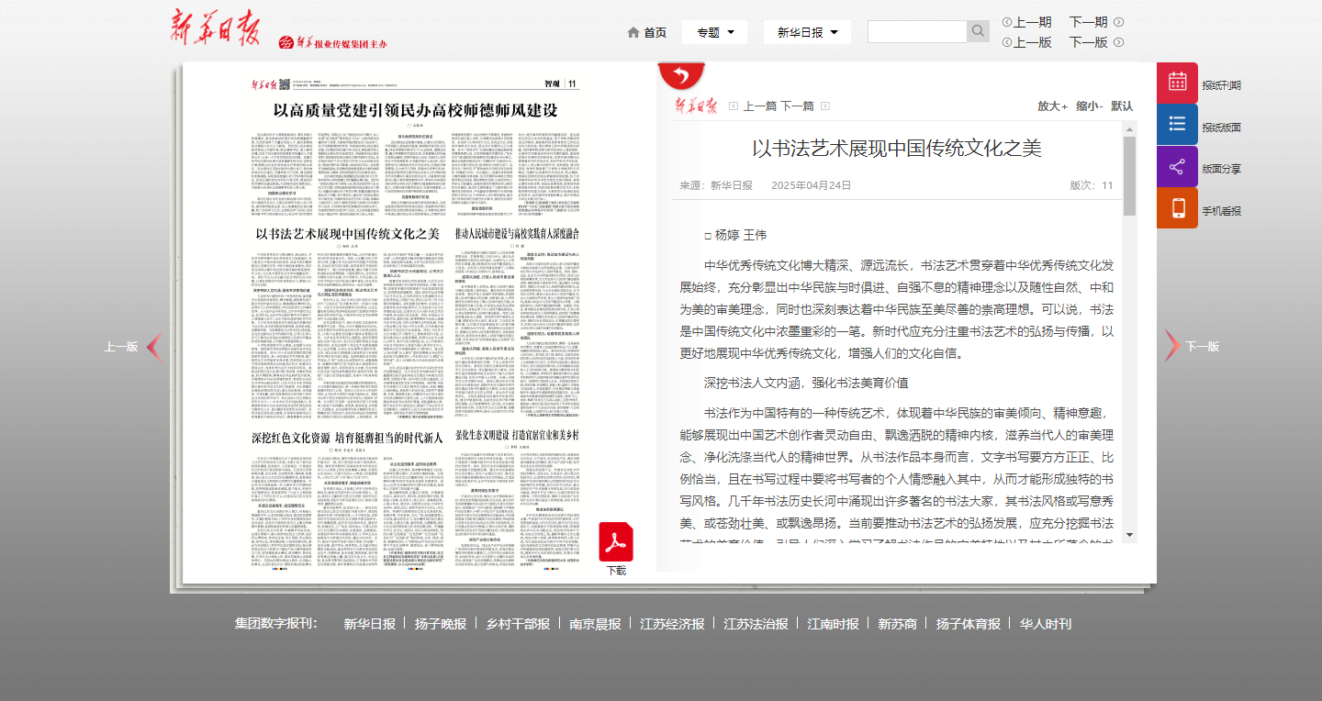Click the page share icon
Viewport: 1322px width, 701px height.
click(1177, 167)
